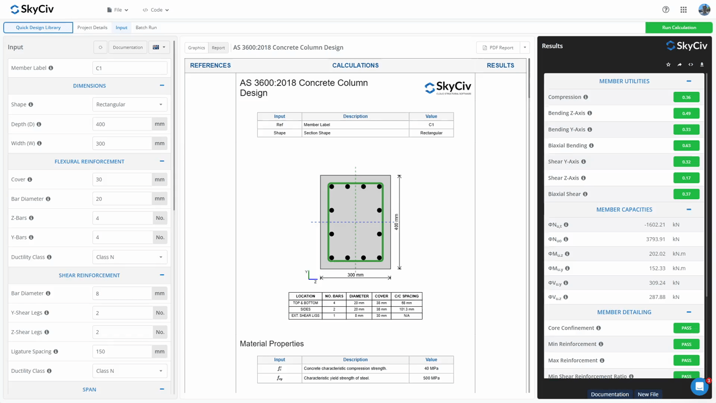The width and height of the screenshot is (716, 403).
Task: Click the SkyCiv logo in the top bar
Action: [x=32, y=10]
